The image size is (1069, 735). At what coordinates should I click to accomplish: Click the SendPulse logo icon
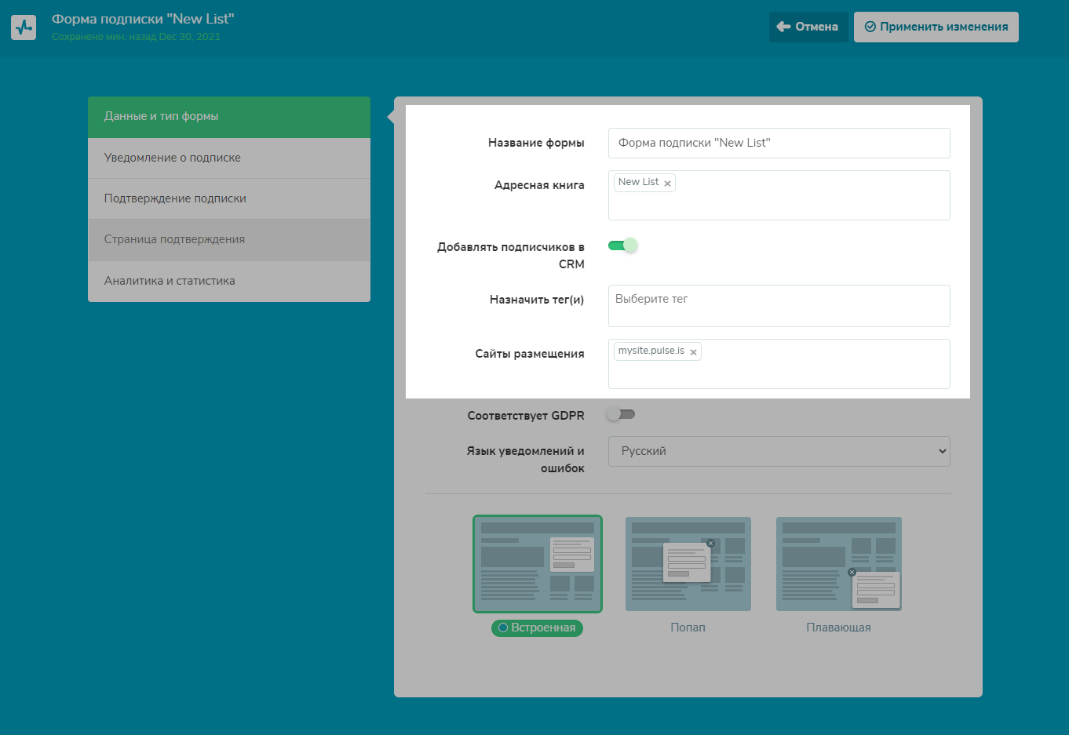coord(24,27)
